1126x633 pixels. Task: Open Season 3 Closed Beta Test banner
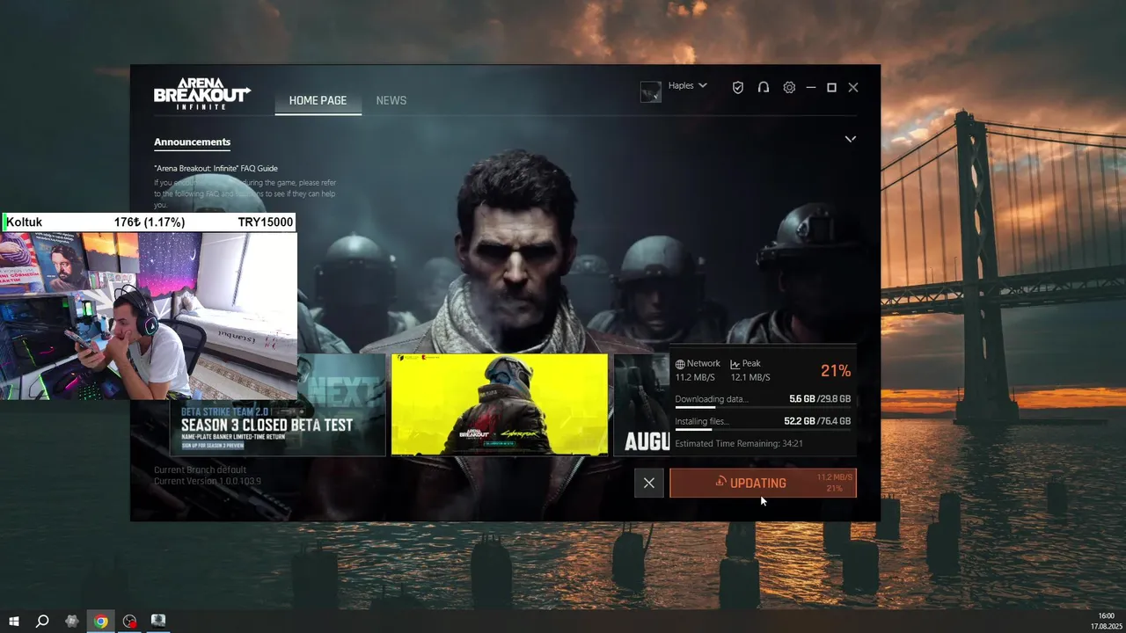click(x=278, y=404)
